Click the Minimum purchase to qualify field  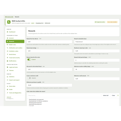[x=49, y=85]
